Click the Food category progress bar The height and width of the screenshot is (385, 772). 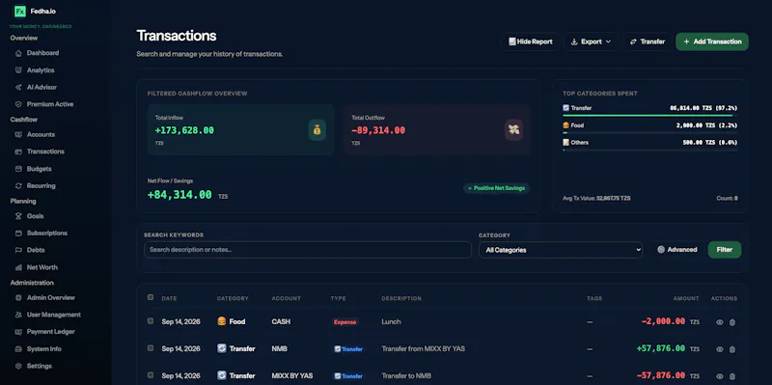(649, 132)
